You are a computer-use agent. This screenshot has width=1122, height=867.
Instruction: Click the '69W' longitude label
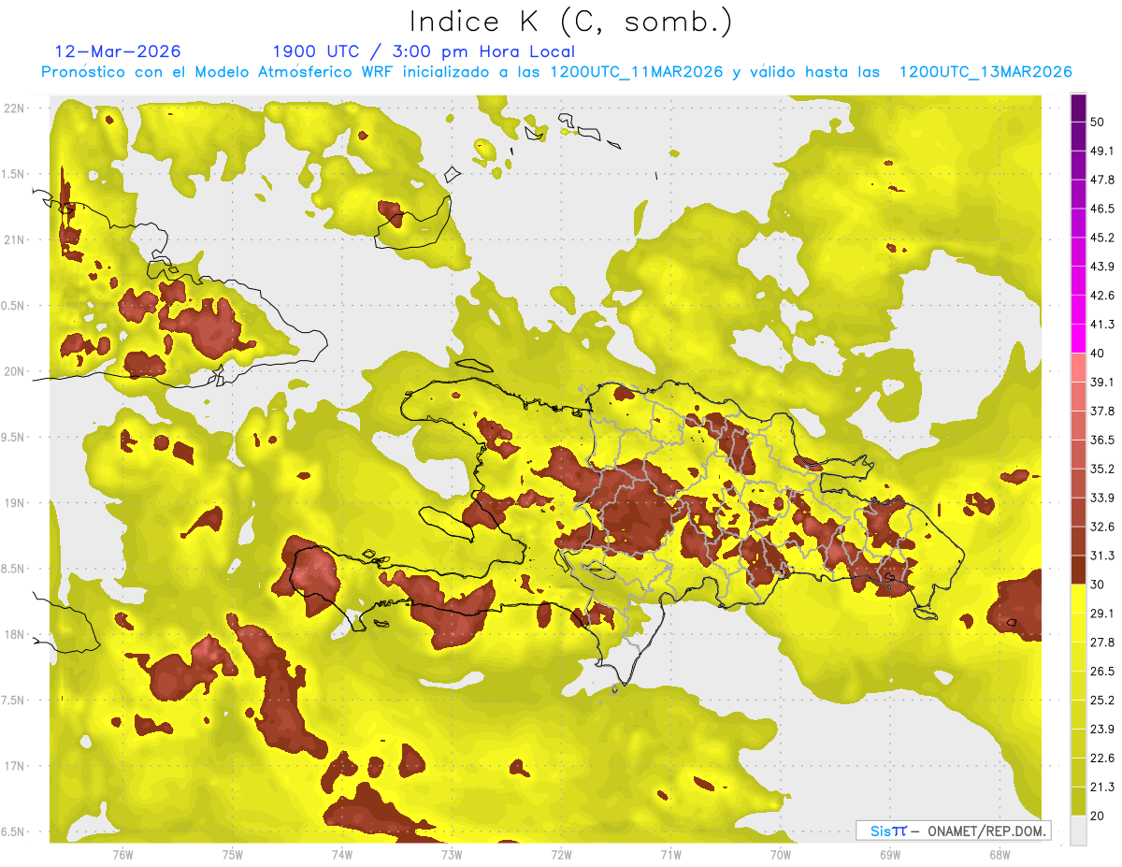point(890,855)
